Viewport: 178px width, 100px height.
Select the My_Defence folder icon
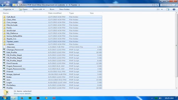pos(4,33)
